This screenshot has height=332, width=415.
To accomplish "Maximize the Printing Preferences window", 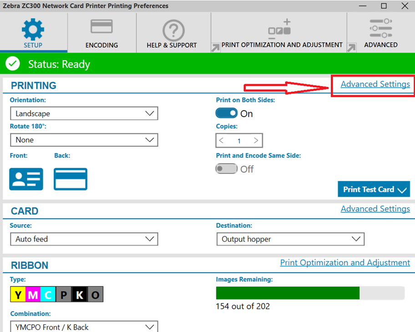I will click(384, 6).
